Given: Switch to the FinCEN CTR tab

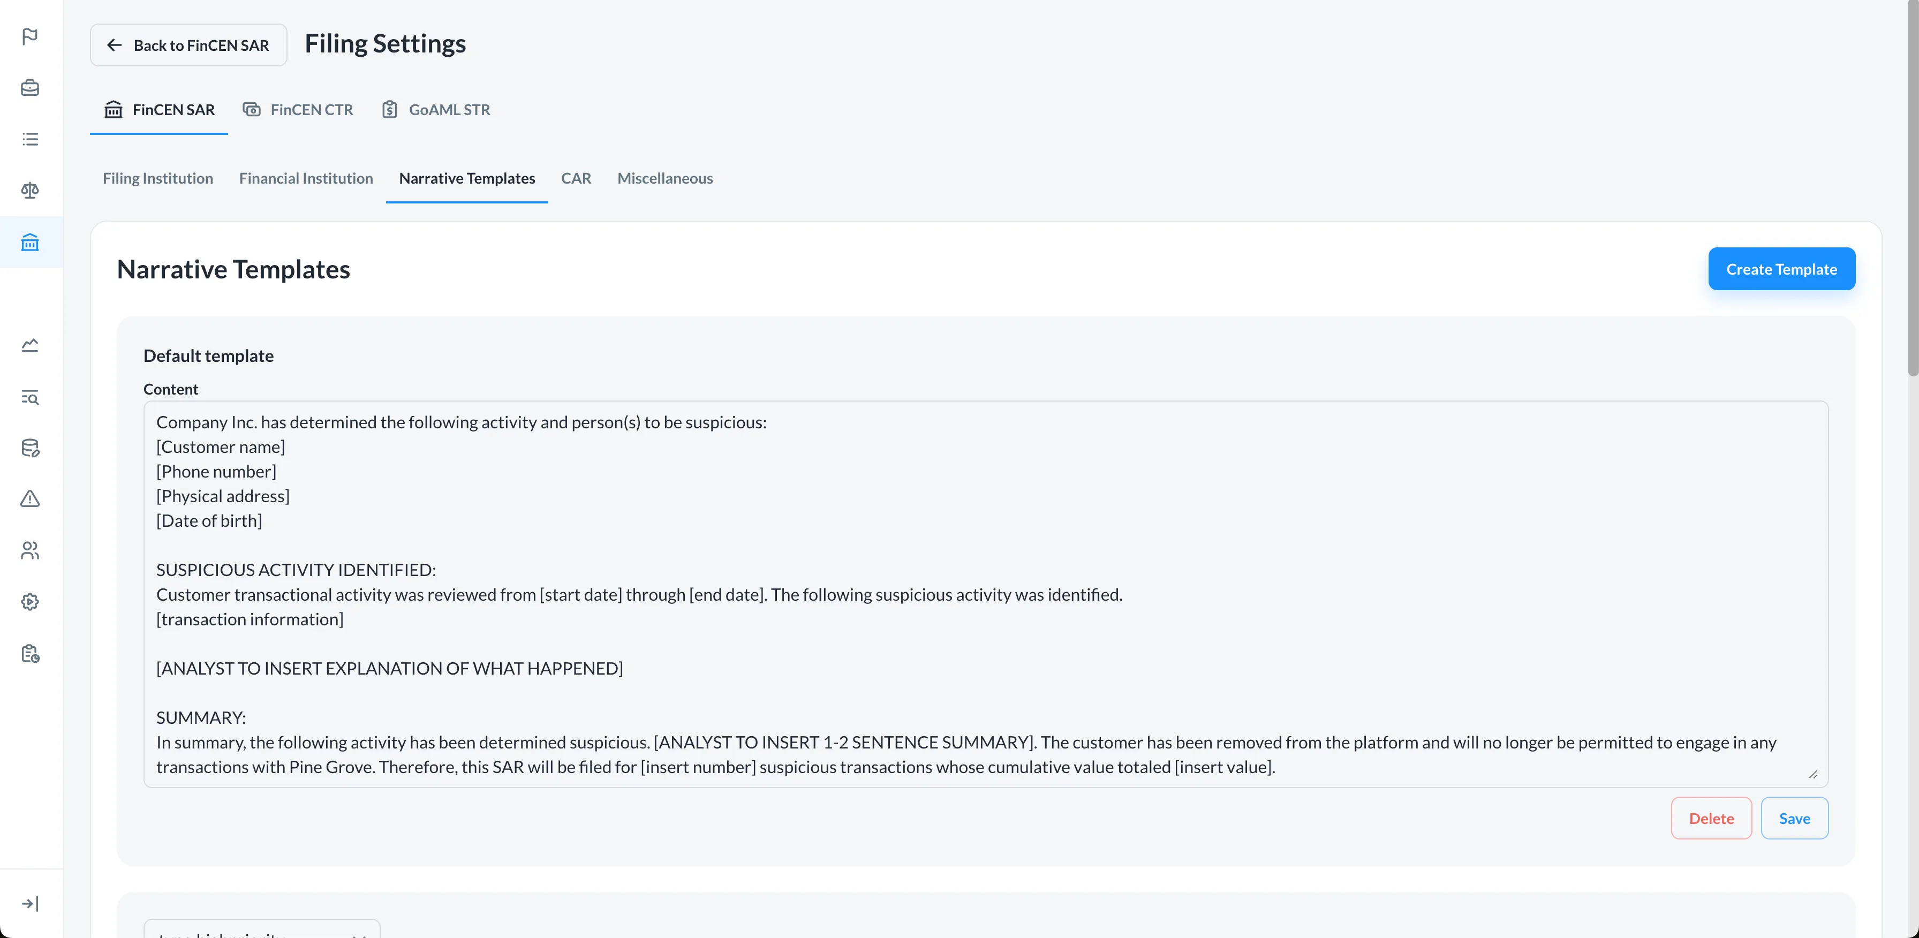Looking at the screenshot, I should point(298,110).
